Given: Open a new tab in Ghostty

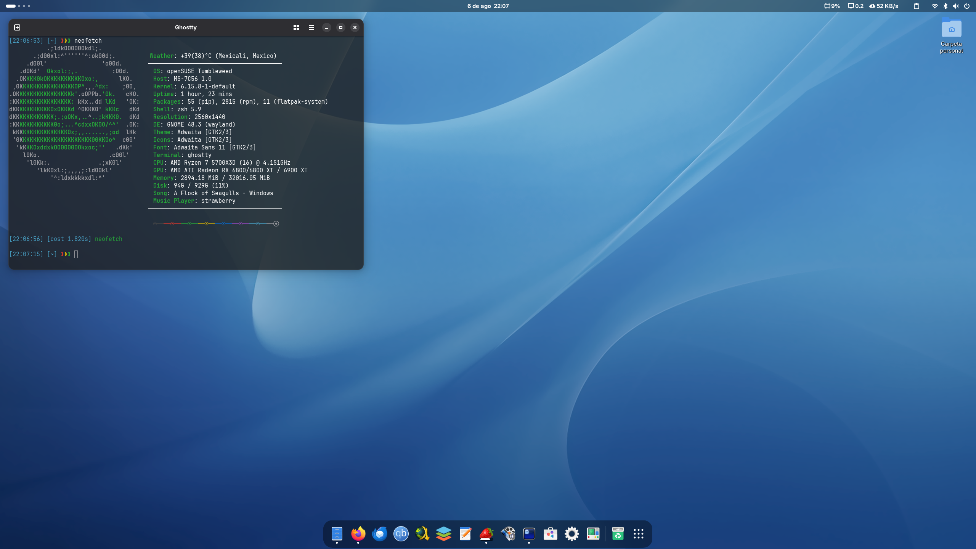Looking at the screenshot, I should (x=17, y=27).
